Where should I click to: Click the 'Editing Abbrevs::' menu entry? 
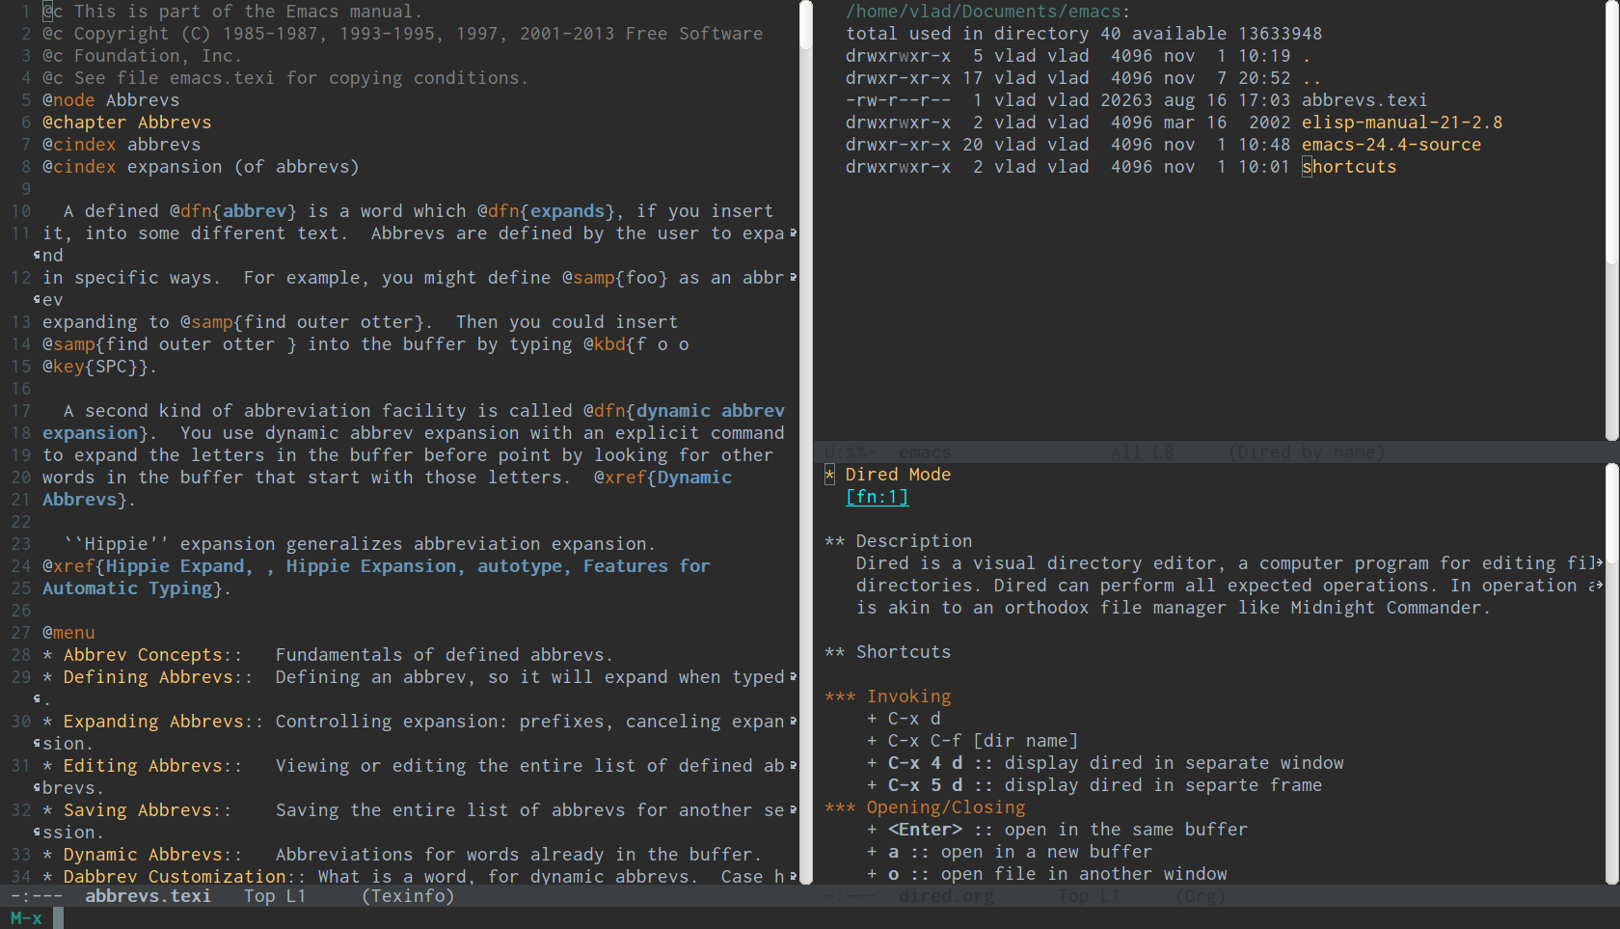tap(152, 766)
